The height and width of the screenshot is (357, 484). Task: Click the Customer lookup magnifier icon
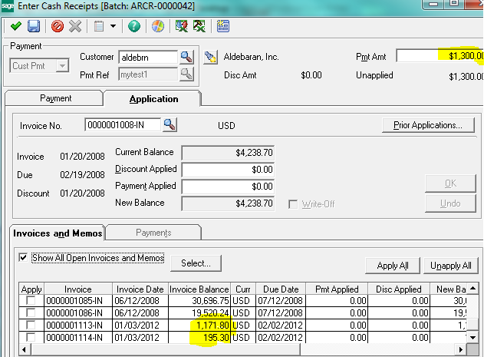[x=186, y=58]
